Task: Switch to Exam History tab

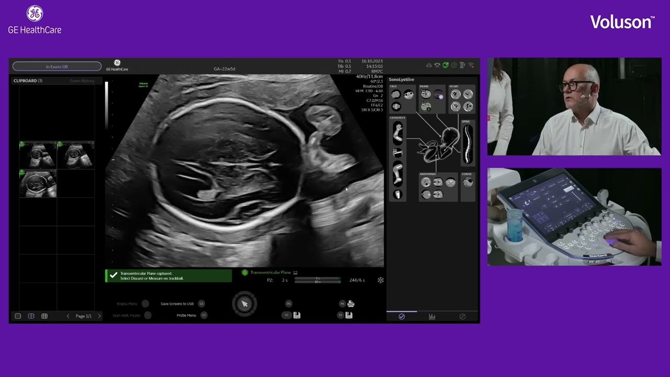Action: click(x=82, y=81)
